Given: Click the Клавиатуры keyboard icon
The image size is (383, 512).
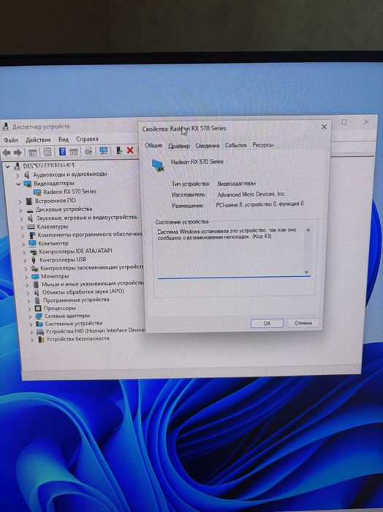Looking at the screenshot, I should tap(31, 226).
